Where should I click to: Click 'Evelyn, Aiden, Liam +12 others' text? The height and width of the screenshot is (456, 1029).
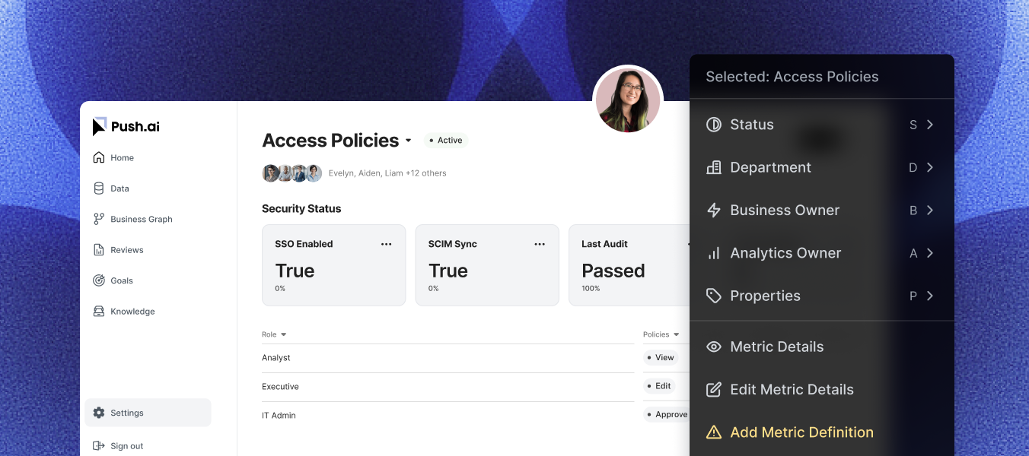[387, 173]
